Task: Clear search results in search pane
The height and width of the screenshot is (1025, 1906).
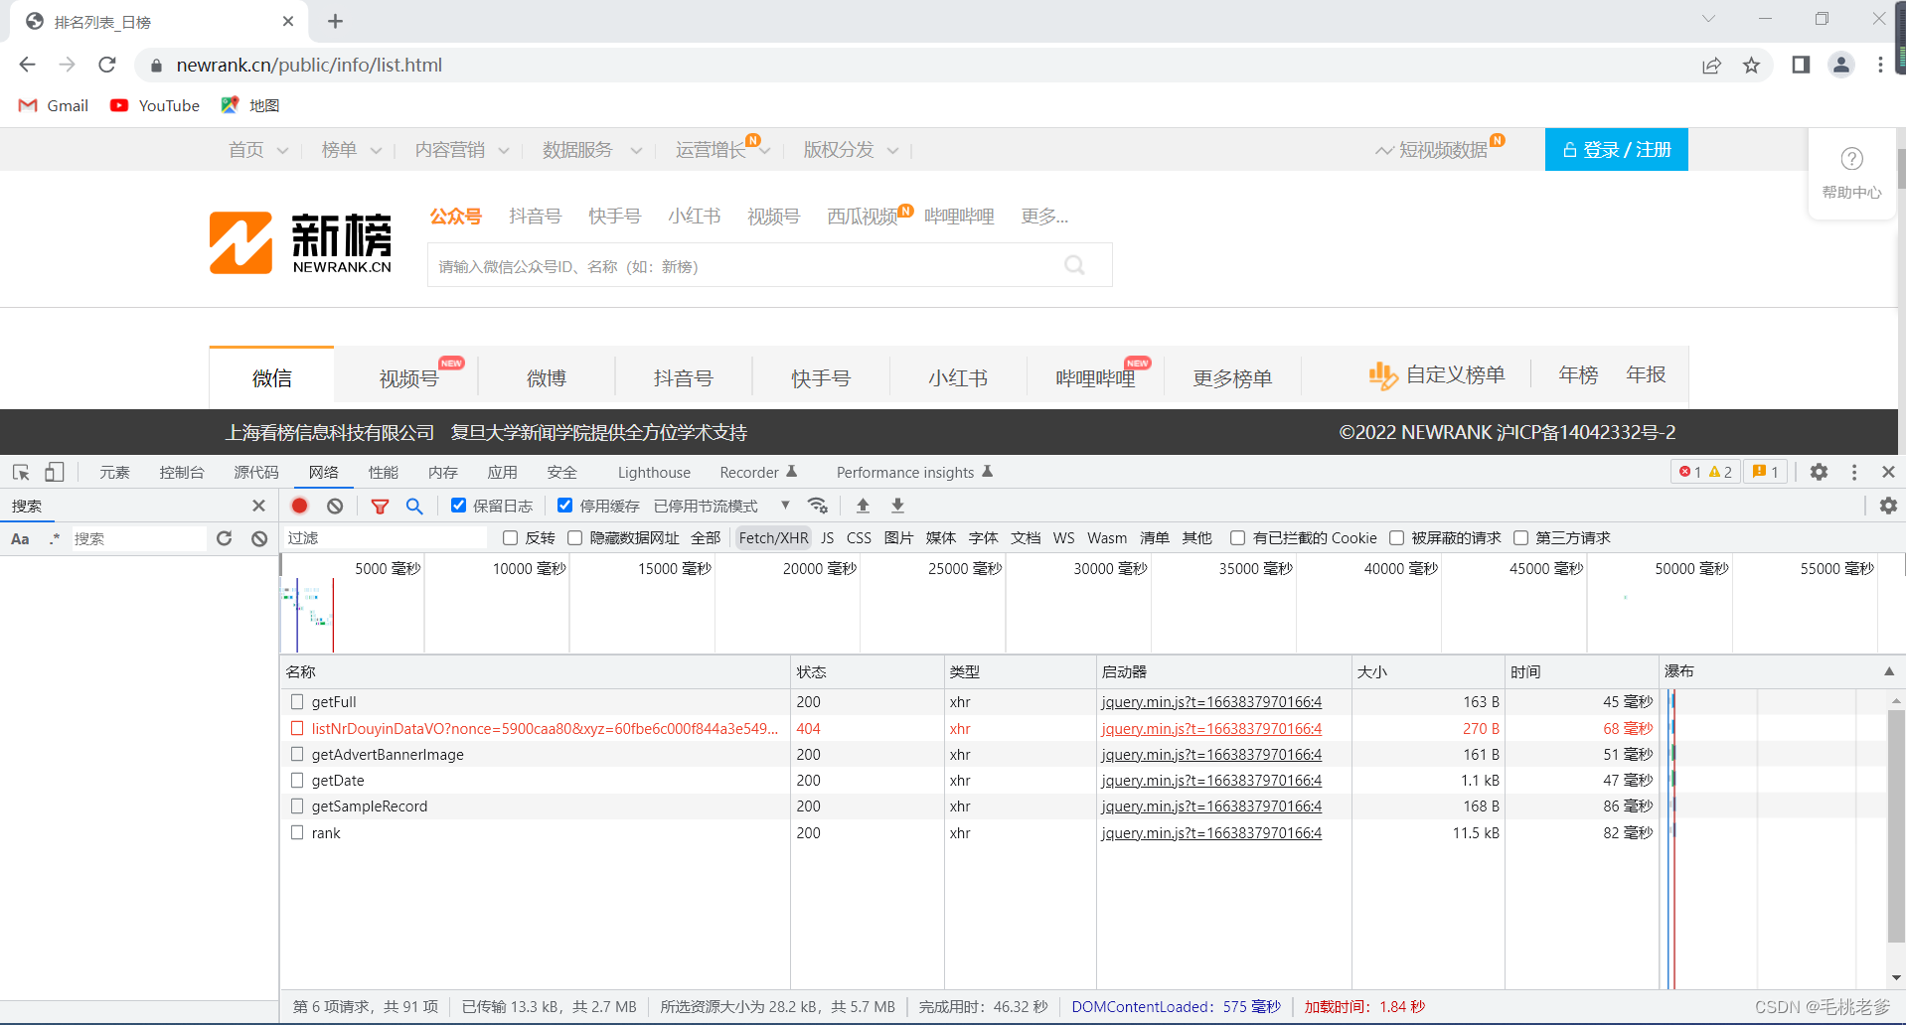Action: (259, 538)
